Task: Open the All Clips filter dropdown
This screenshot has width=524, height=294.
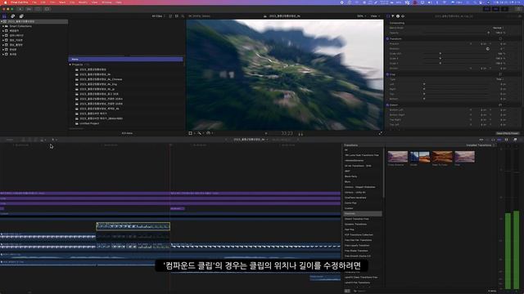Action: pos(158,16)
